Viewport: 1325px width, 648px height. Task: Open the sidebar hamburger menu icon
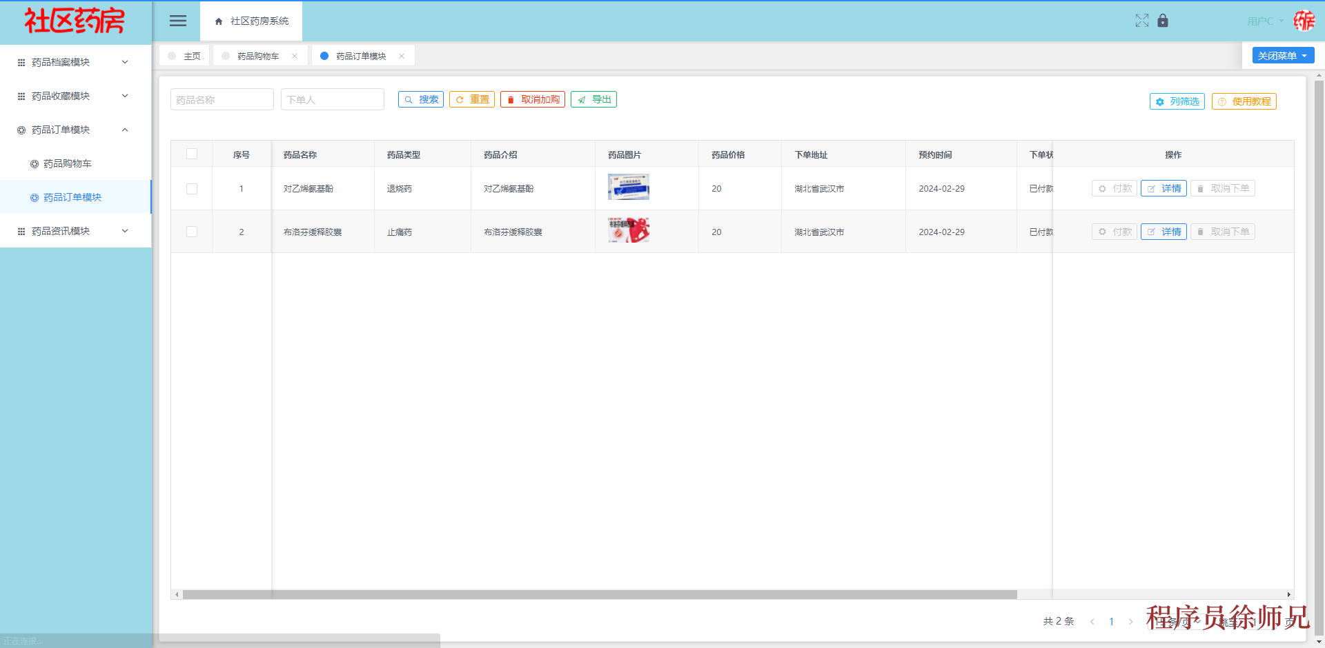coord(177,21)
